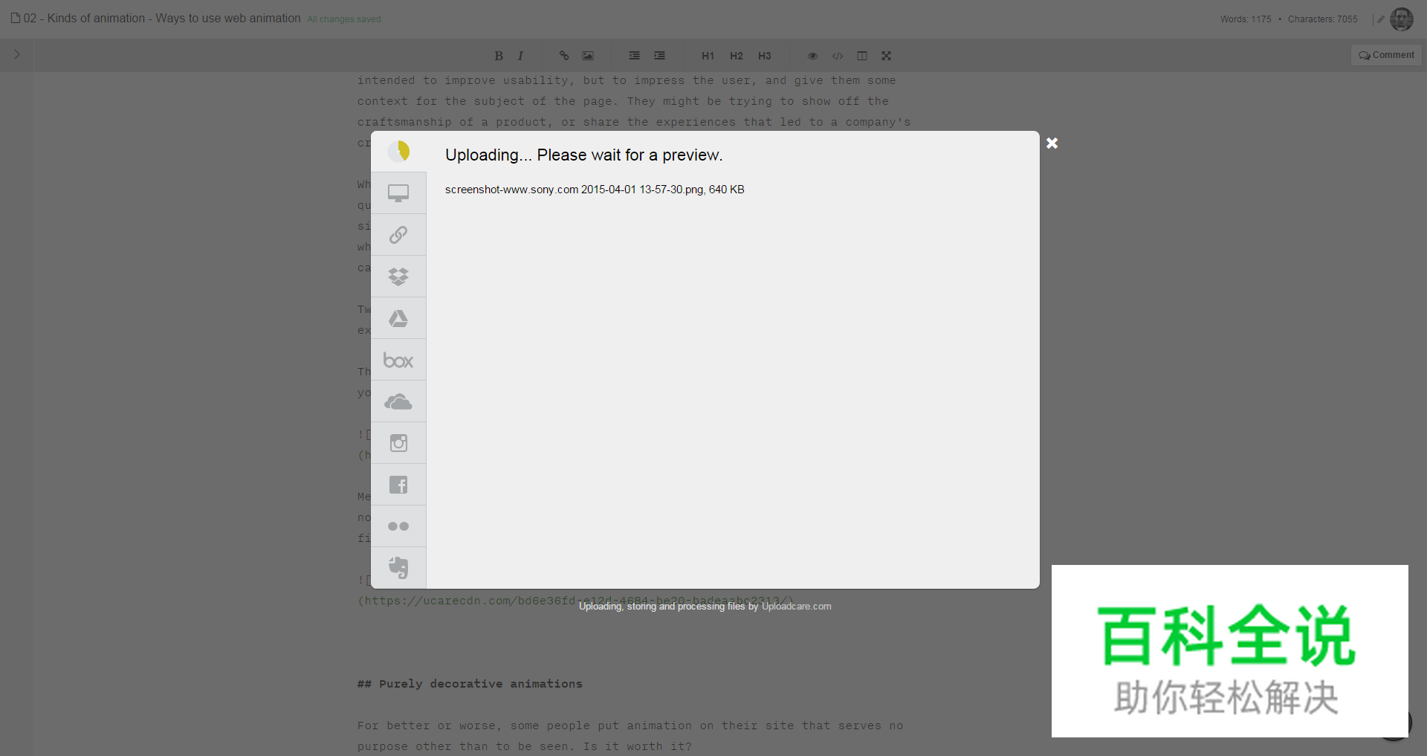Toggle italic formatting in toolbar
This screenshot has height=756, width=1427.
520,56
